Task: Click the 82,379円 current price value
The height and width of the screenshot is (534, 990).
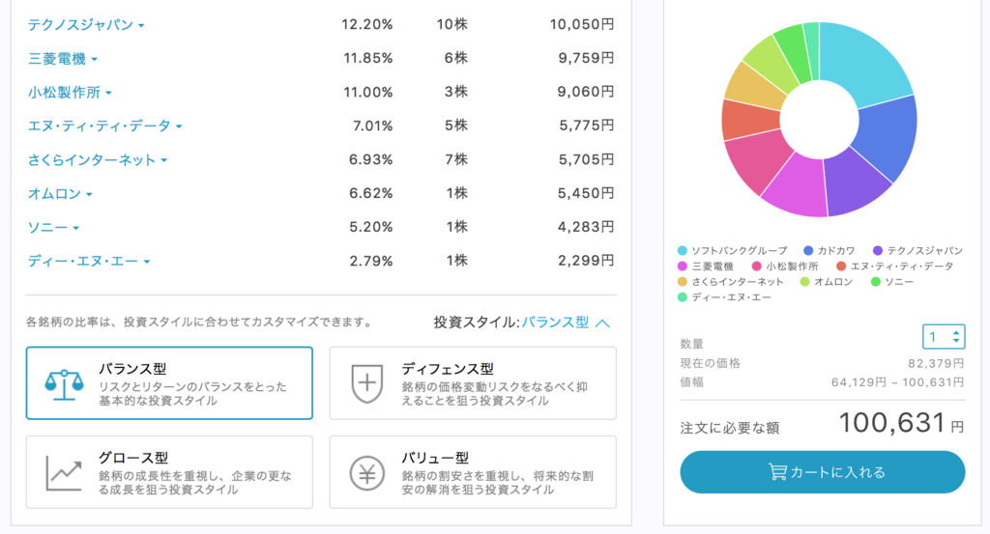Action: (x=936, y=363)
